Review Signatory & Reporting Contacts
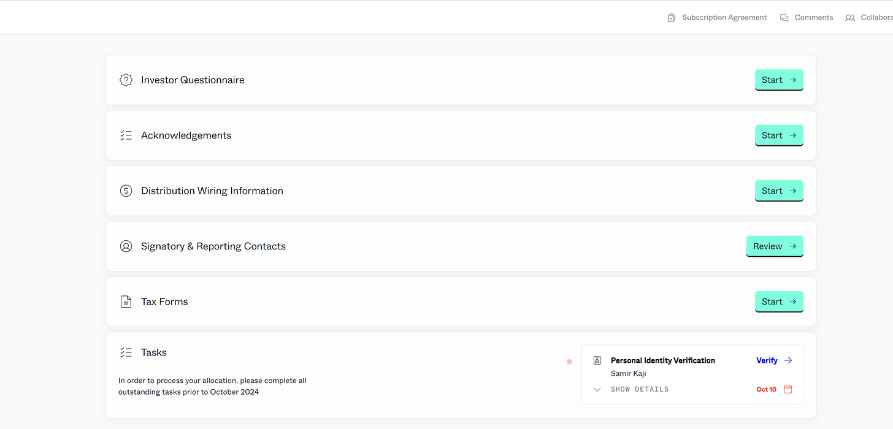This screenshot has height=429, width=893. pos(775,246)
